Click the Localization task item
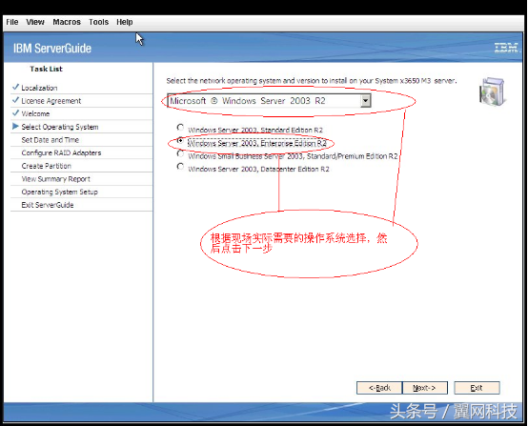The height and width of the screenshot is (426, 528). point(39,88)
